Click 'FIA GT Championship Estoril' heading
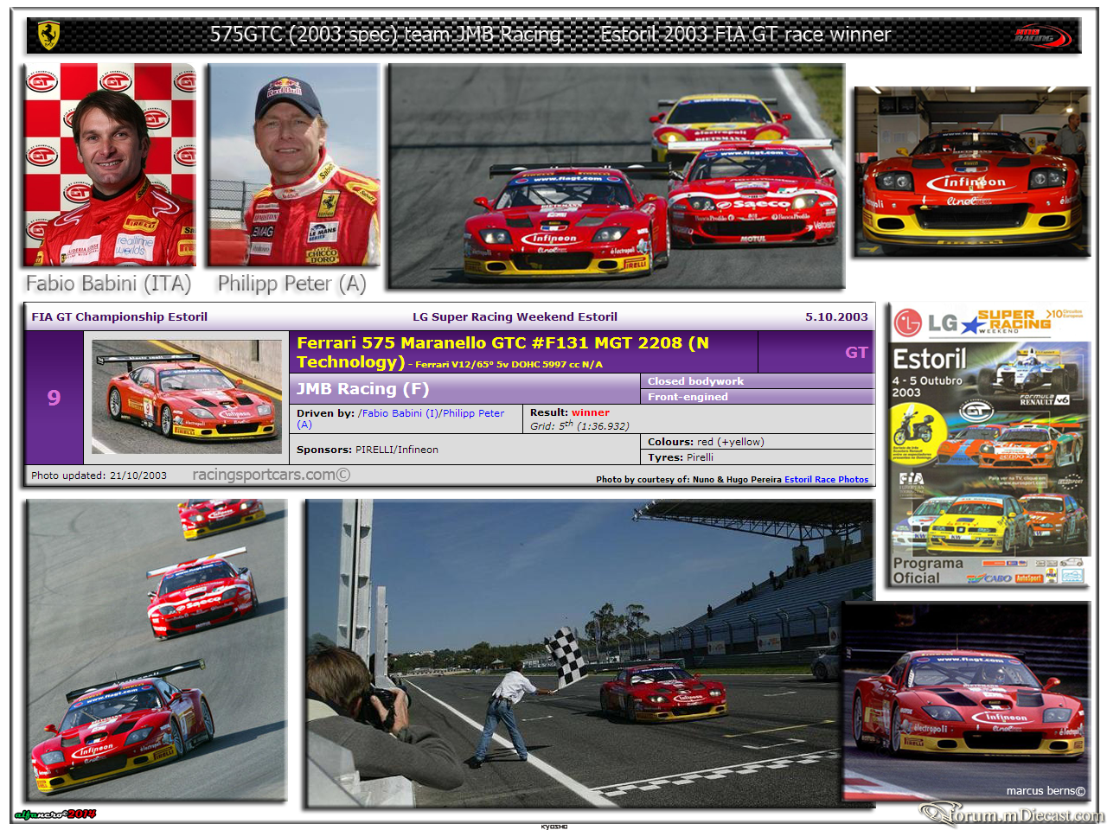The image size is (1107, 830). pyautogui.click(x=119, y=316)
